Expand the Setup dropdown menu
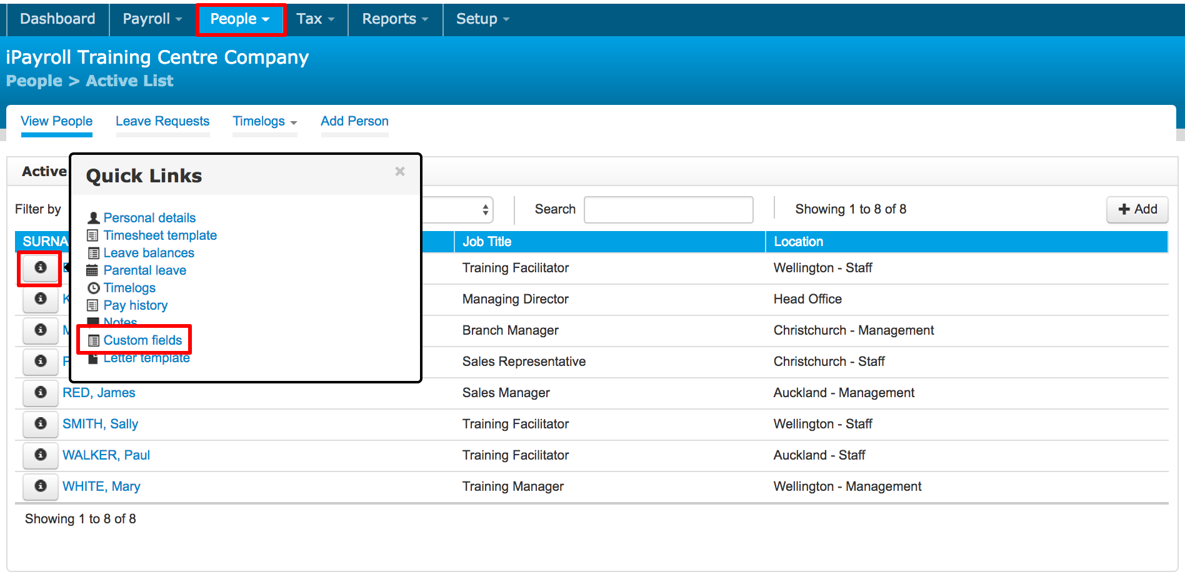Image resolution: width=1185 pixels, height=582 pixels. click(483, 19)
